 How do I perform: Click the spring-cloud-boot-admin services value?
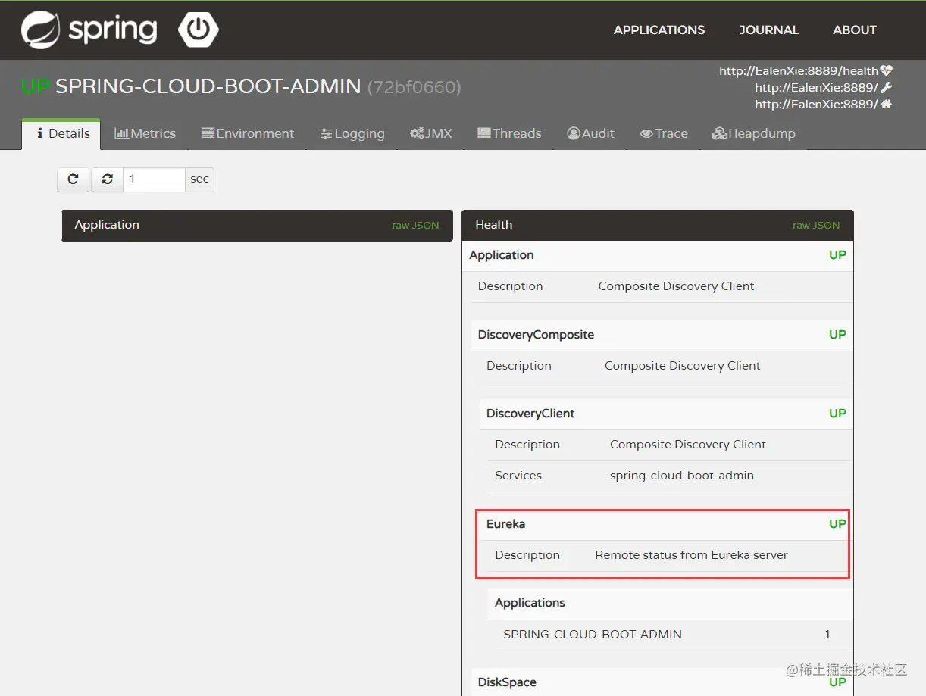[x=682, y=476]
